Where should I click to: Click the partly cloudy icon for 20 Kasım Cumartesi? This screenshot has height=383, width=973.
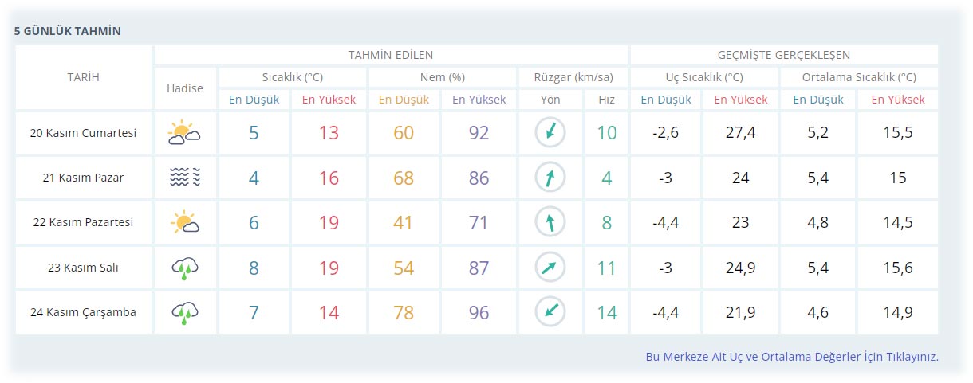pos(184,133)
